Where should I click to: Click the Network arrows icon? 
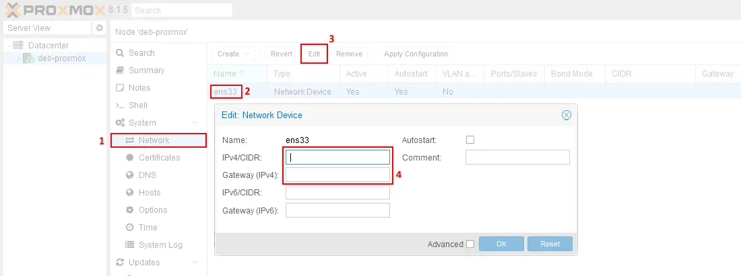pos(129,140)
